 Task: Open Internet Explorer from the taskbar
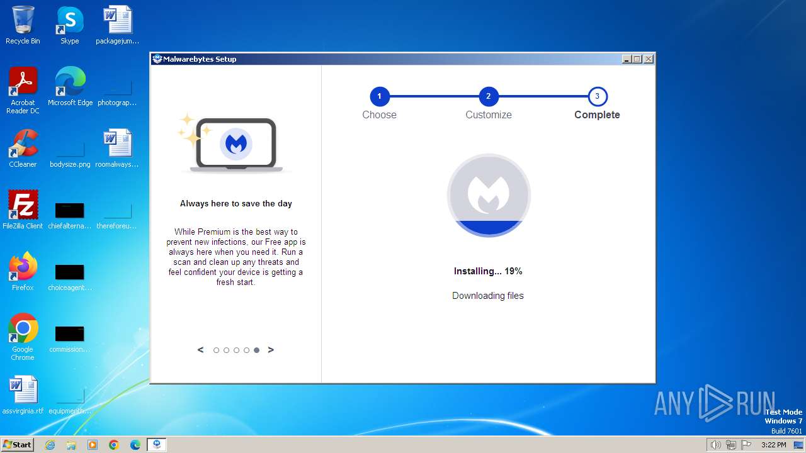[50, 445]
